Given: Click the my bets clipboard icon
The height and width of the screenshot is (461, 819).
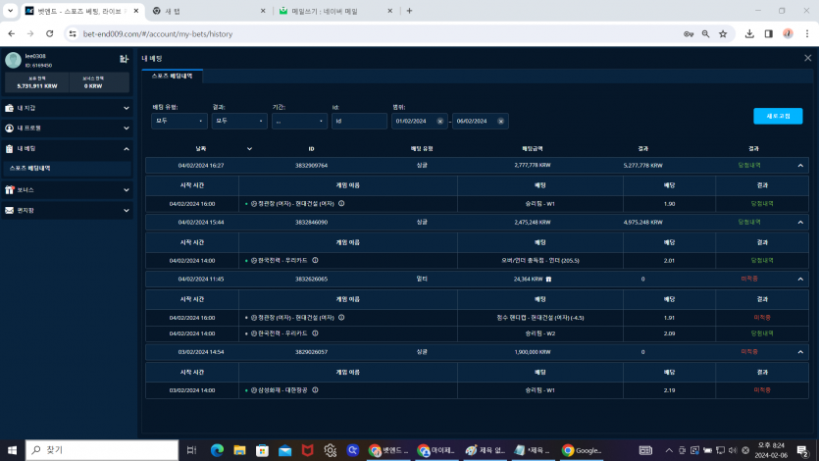Looking at the screenshot, I should tap(9, 149).
